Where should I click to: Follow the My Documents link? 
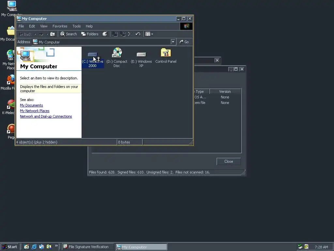(32, 105)
